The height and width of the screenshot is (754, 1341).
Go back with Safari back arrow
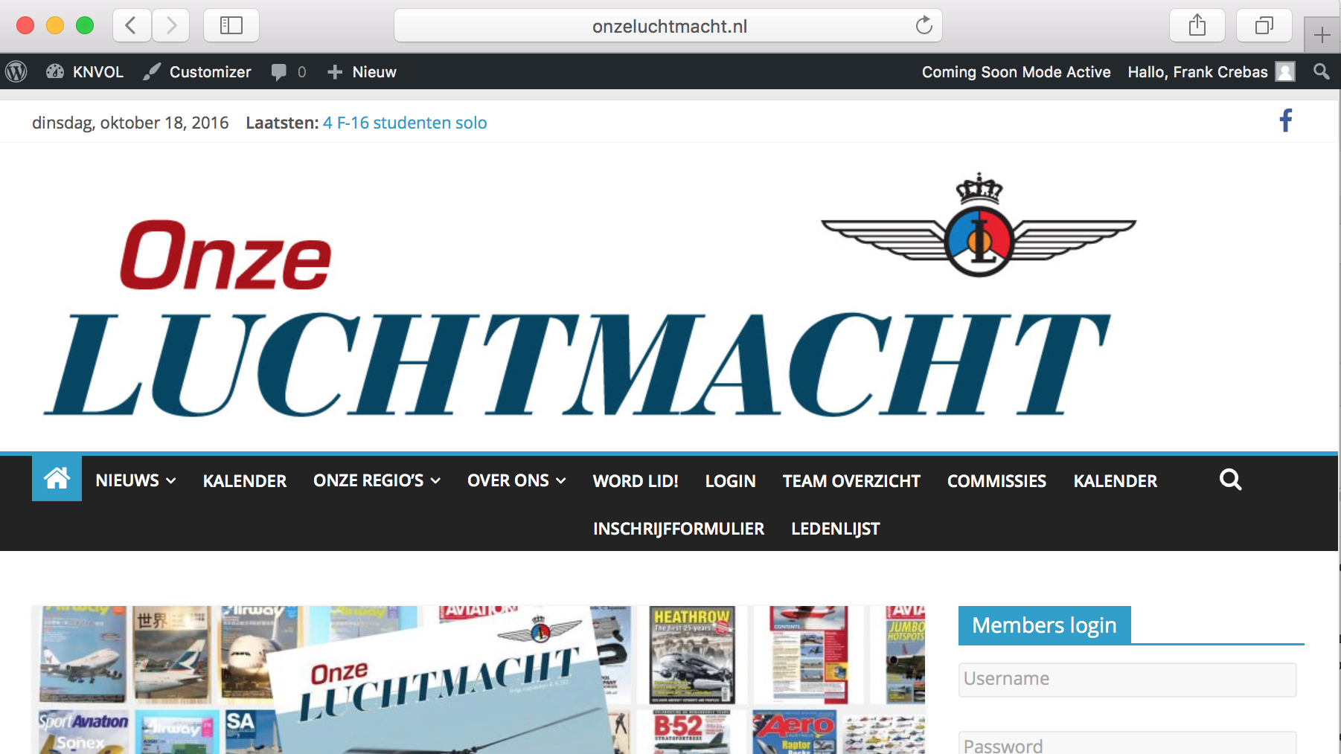pos(132,26)
